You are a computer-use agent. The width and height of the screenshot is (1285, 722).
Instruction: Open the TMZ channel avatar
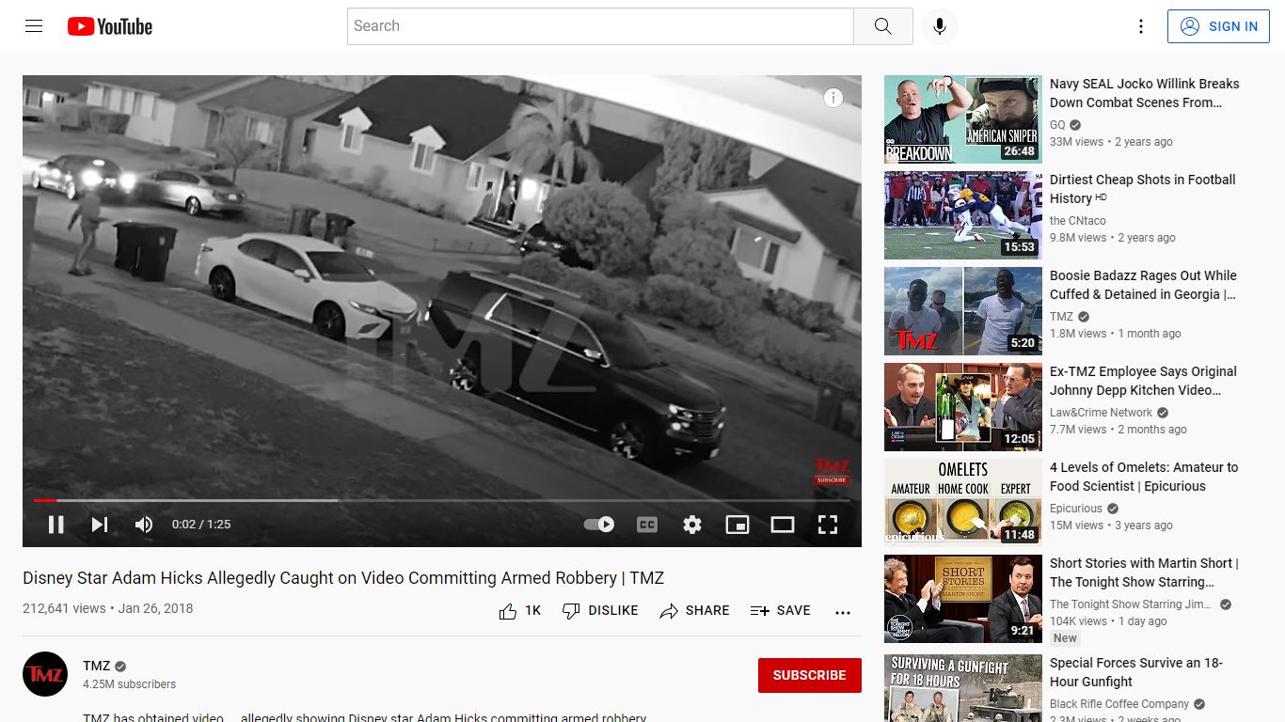(x=45, y=674)
